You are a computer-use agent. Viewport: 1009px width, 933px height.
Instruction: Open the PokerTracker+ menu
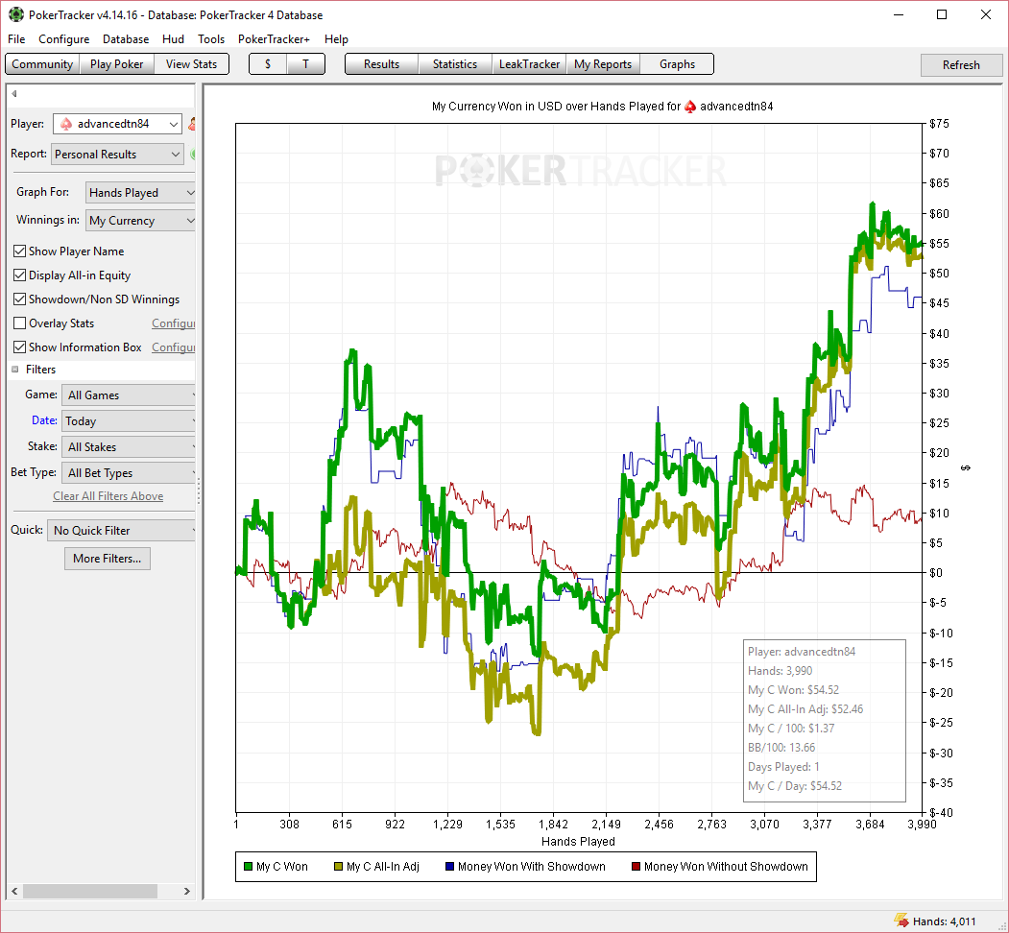coord(274,39)
